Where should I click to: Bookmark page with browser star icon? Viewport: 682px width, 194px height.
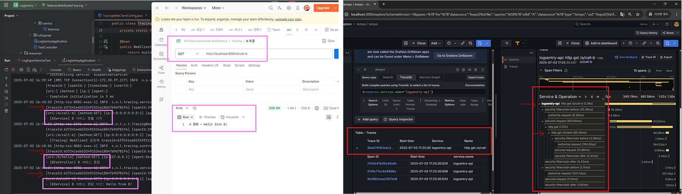(638, 14)
